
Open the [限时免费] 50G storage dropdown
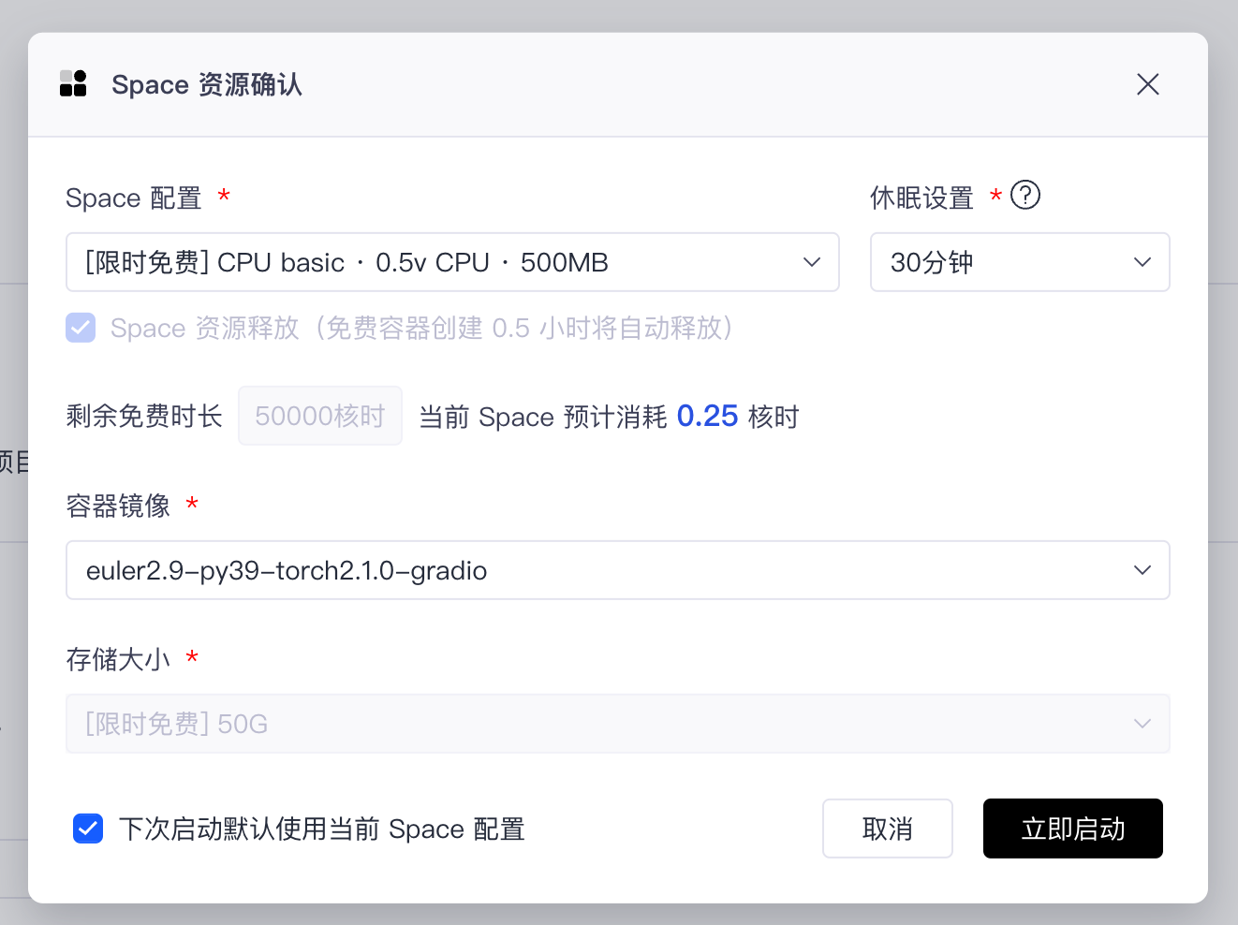point(599,724)
